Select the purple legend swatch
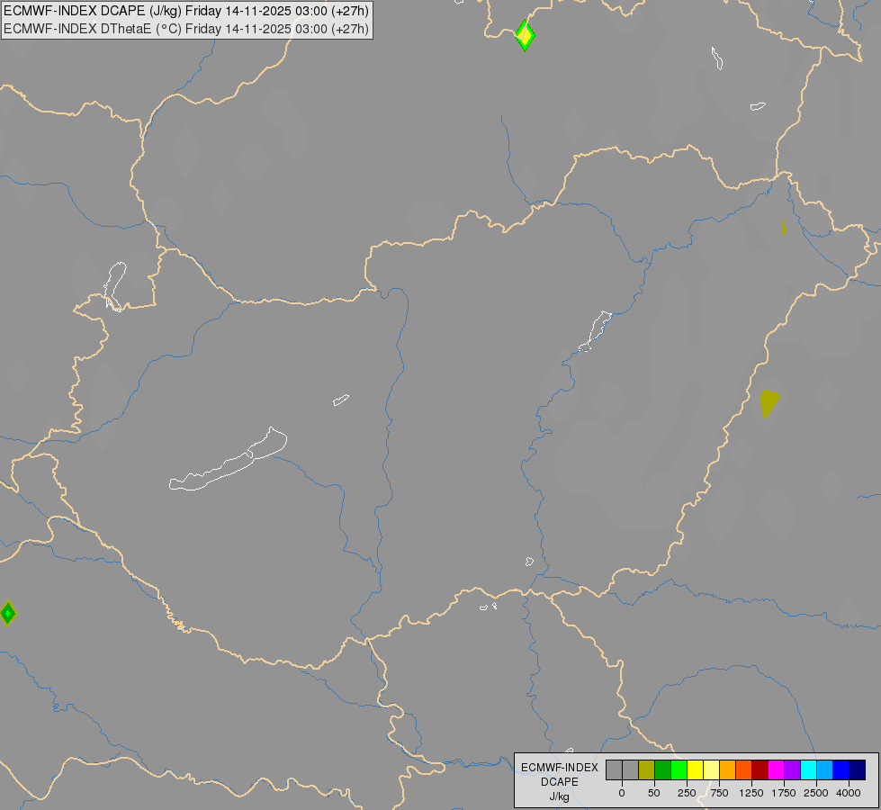The image size is (881, 810). [793, 769]
